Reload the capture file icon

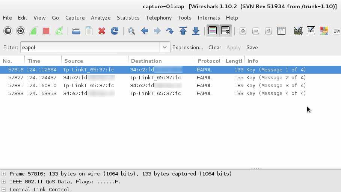click(115, 31)
